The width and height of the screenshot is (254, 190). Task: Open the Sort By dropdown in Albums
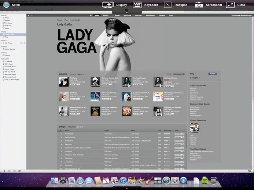pyautogui.click(x=178, y=74)
